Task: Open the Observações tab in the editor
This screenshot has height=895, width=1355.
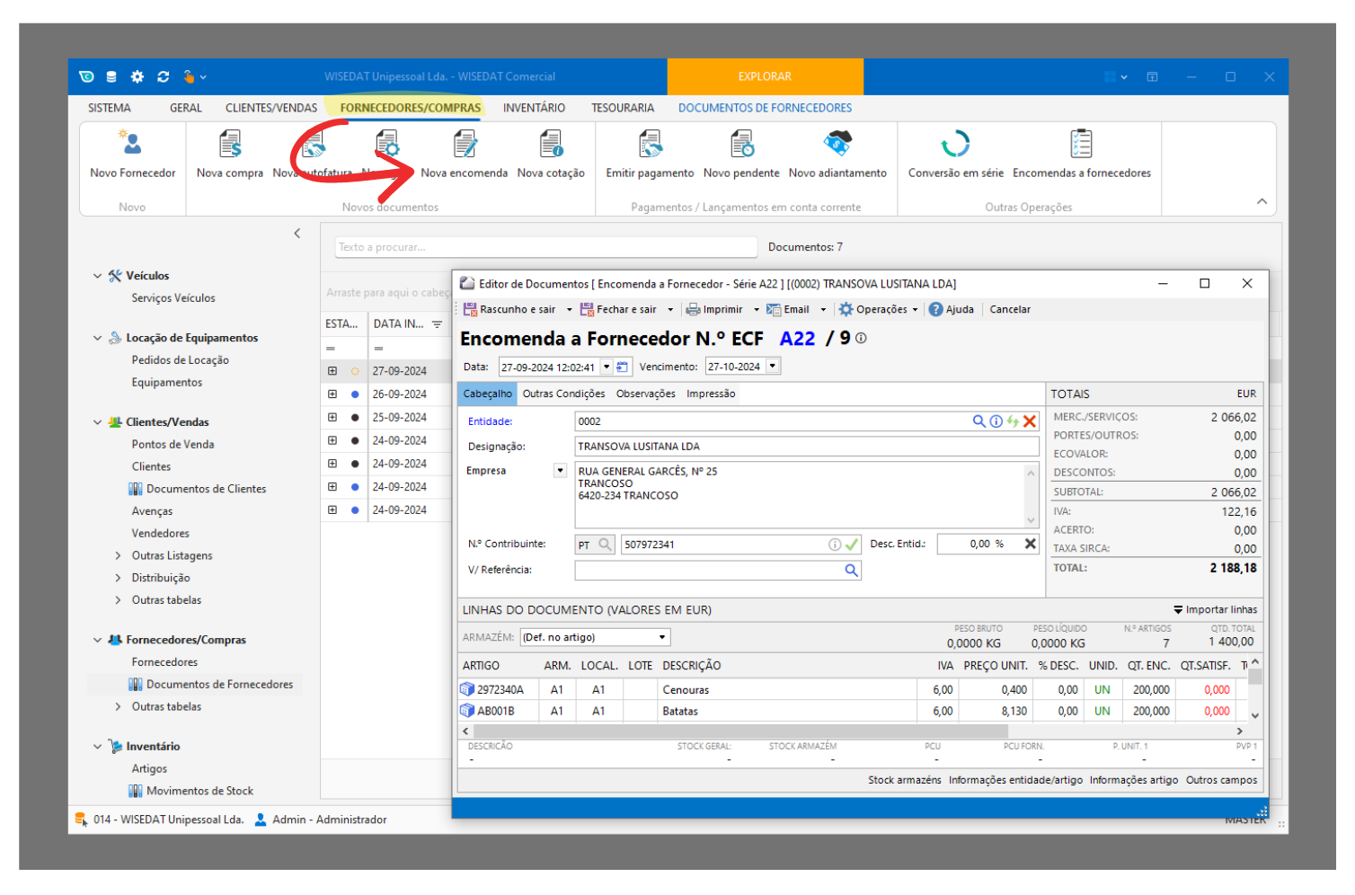Action: (x=645, y=394)
